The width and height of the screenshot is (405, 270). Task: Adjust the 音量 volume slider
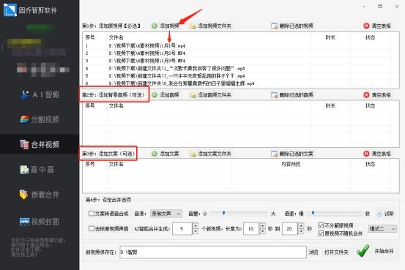click(x=223, y=213)
